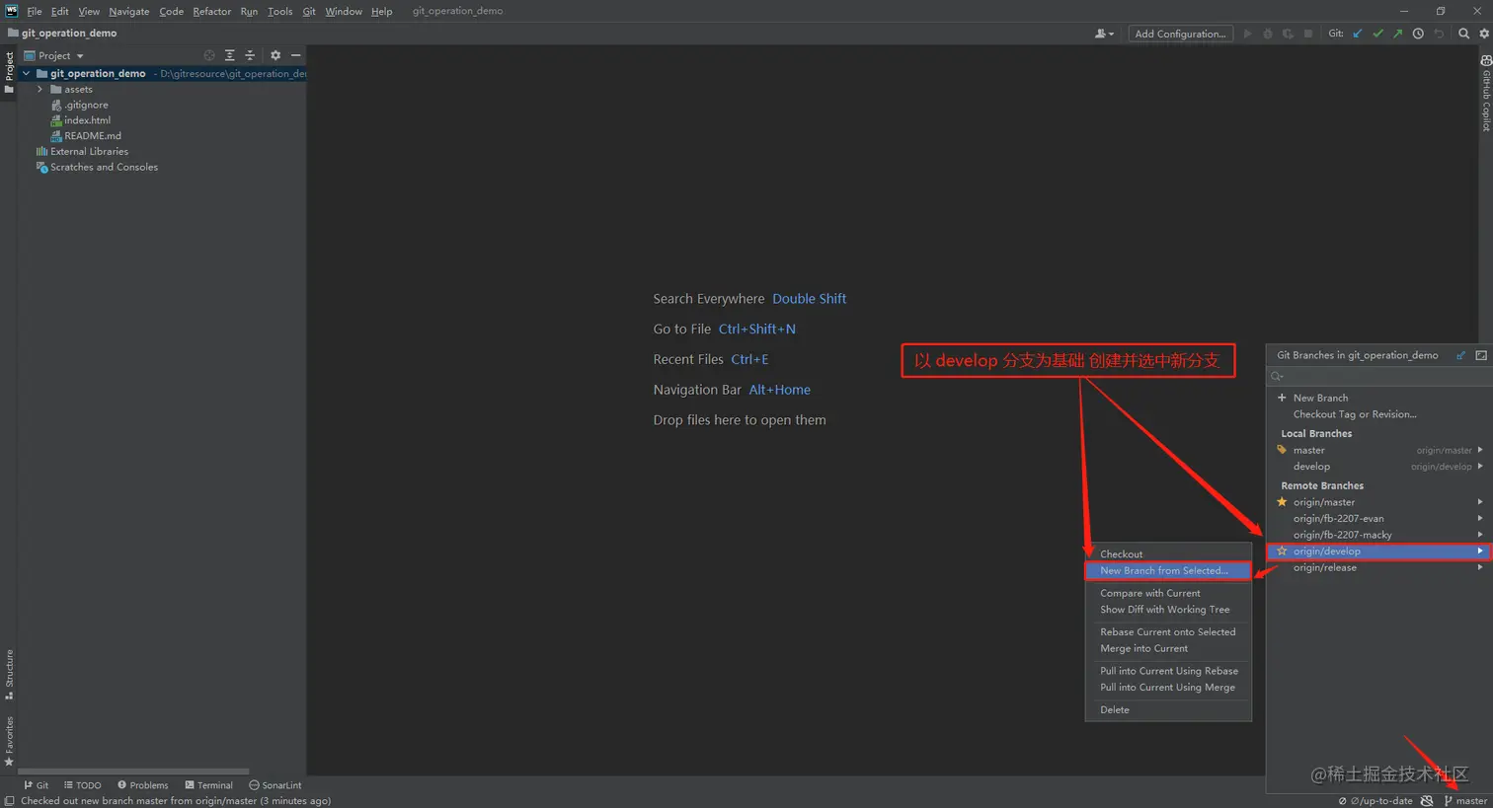Click the Git Update Project arrow icon
Screen dimensions: 1493x808
coord(1358,34)
